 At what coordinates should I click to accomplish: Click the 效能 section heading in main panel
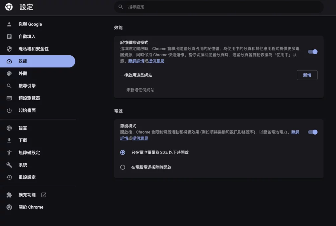(118, 28)
